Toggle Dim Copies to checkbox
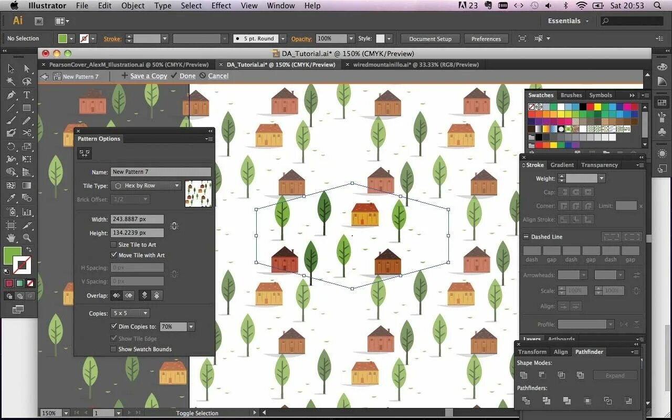 point(113,327)
